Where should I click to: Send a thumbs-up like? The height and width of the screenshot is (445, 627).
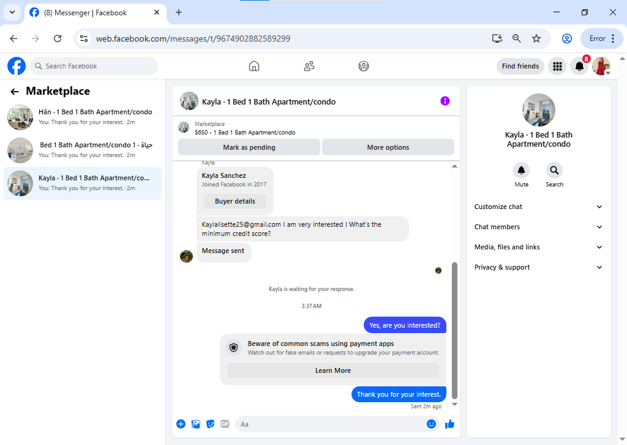[450, 424]
